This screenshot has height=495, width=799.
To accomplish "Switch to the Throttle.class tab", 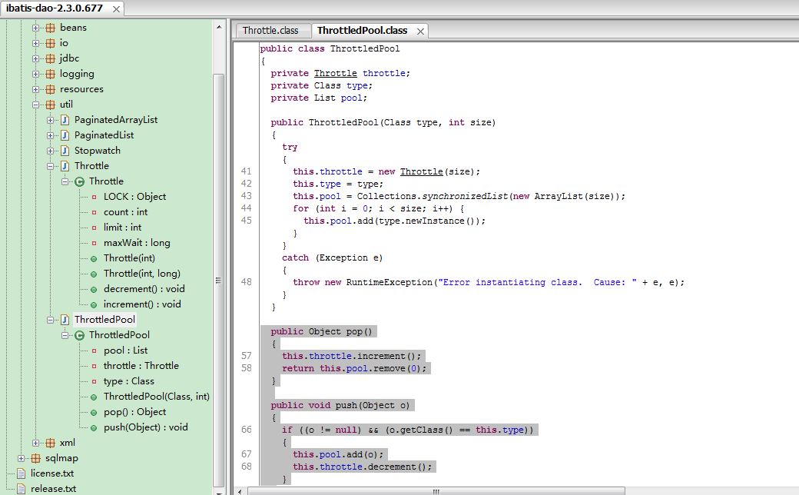I will 270,31.
